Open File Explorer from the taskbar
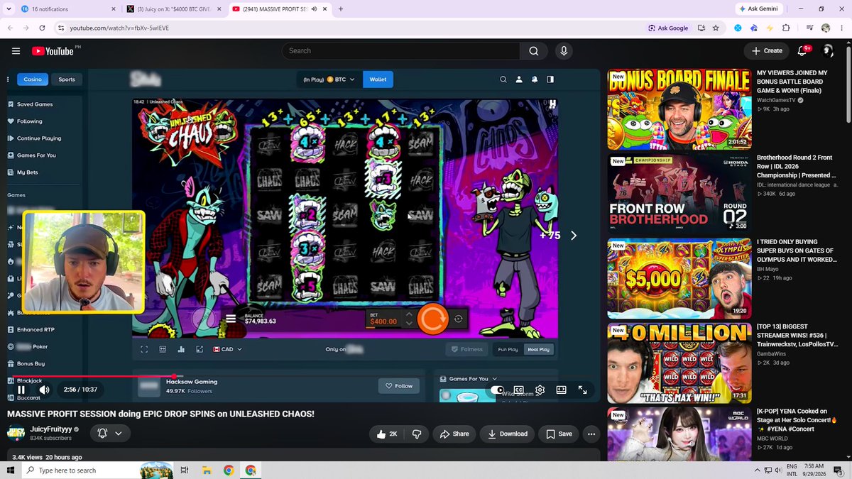This screenshot has height=479, width=852. pyautogui.click(x=206, y=470)
